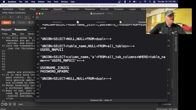196x110 pixels.
Task: Open the Sidebar menu
Action: 41,2
